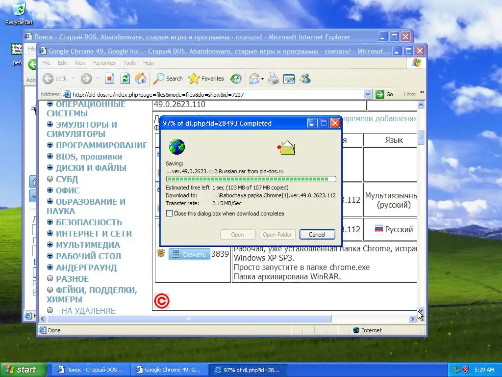
Task: Expand ПРОГРАММИРОВАНИЕ category
Action: pyautogui.click(x=50, y=145)
